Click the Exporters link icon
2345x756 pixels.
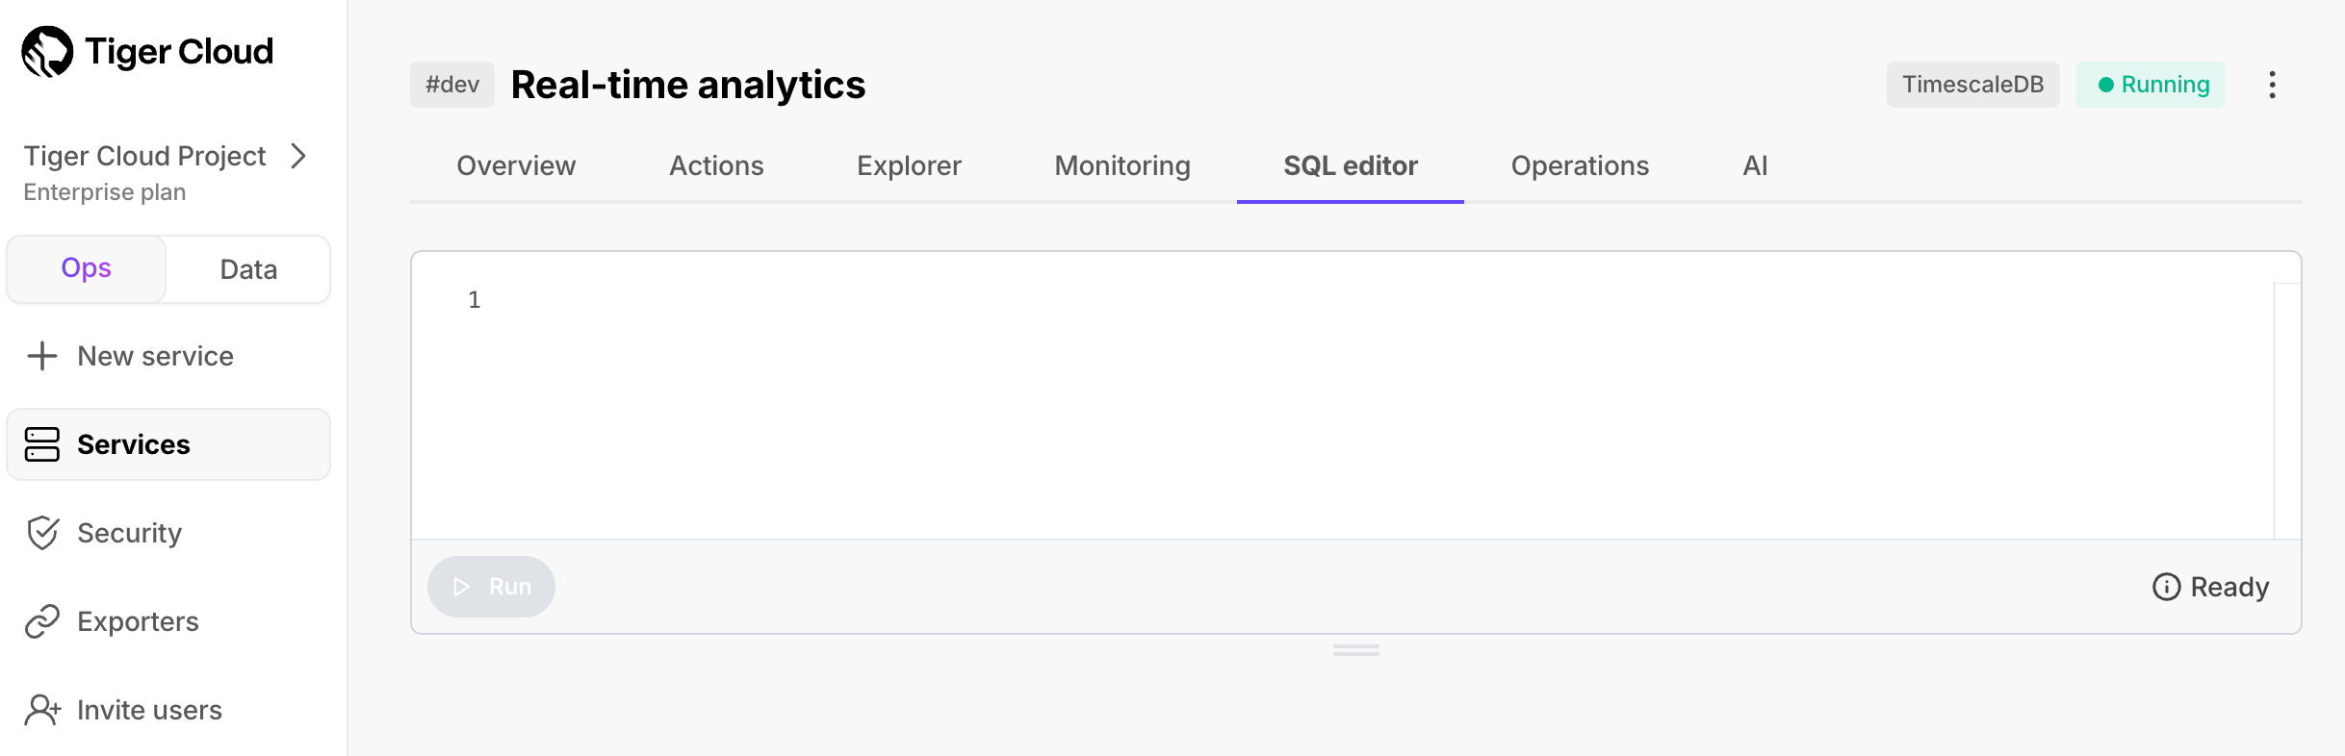pos(42,621)
